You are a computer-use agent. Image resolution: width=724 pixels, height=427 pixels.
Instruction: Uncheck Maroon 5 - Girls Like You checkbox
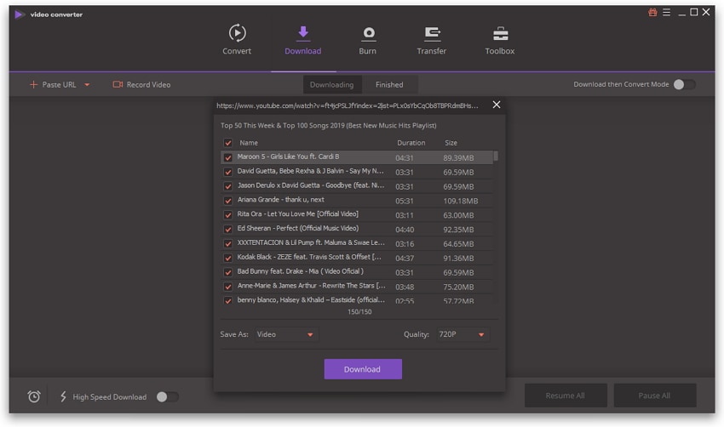227,157
